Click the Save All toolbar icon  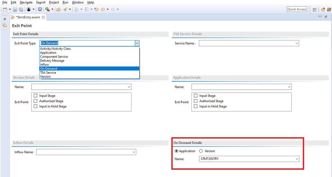(x=21, y=9)
